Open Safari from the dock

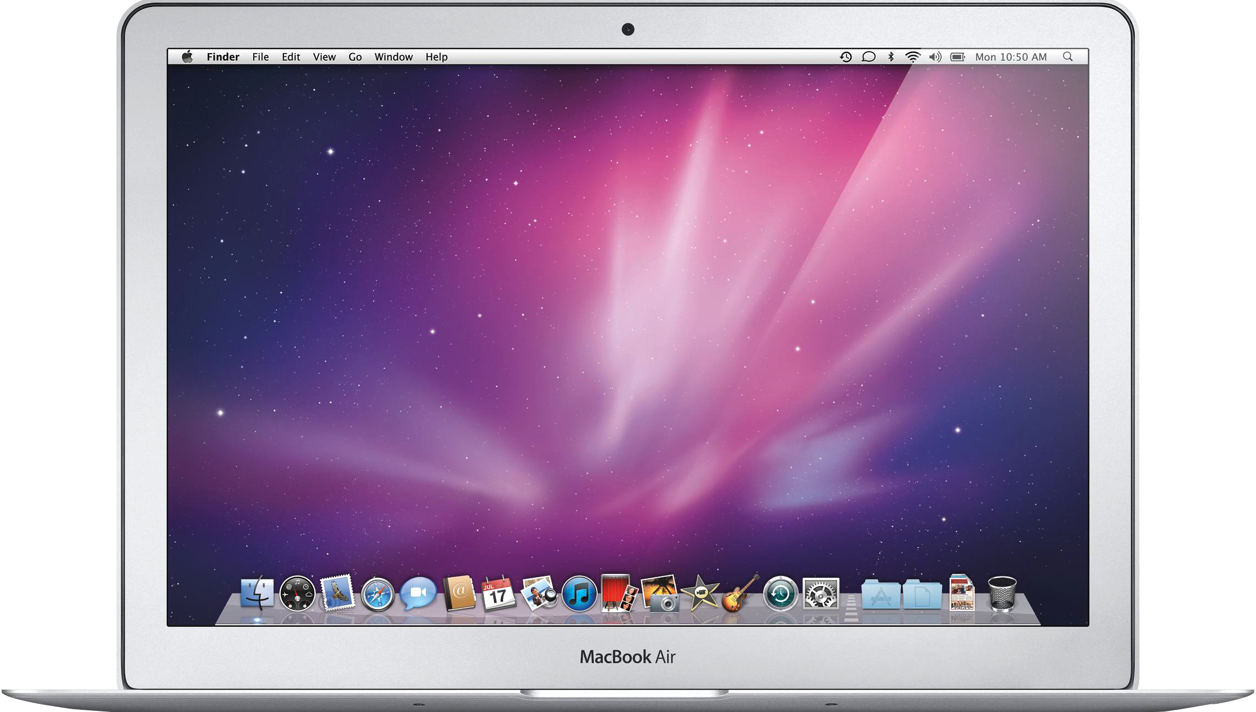(378, 594)
